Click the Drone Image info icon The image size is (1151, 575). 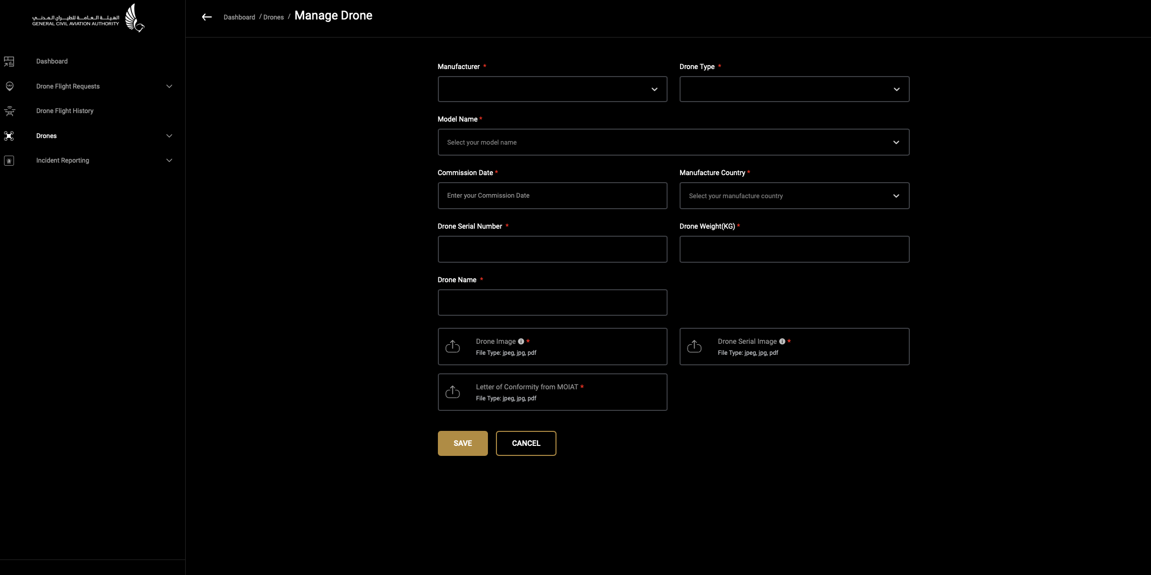(521, 341)
